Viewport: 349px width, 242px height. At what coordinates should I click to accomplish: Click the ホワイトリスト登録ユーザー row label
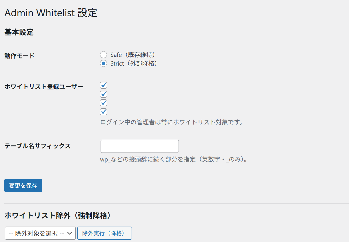click(44, 86)
